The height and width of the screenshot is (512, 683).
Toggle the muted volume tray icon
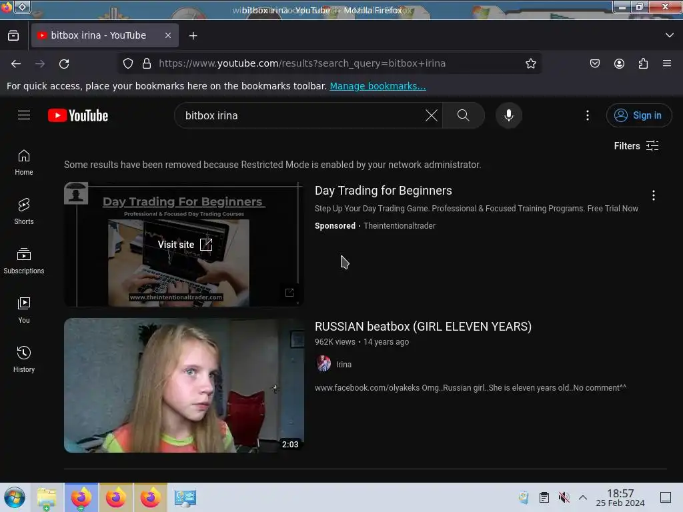[x=564, y=497]
